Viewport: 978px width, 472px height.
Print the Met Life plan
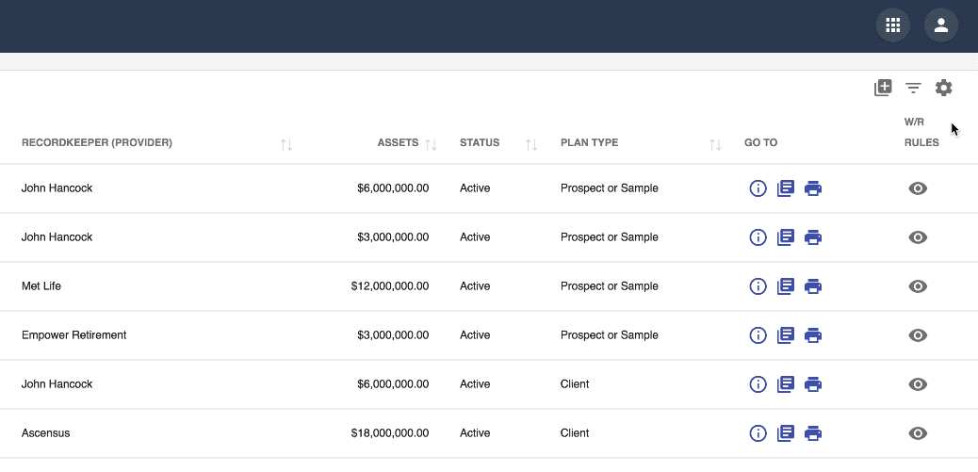pyautogui.click(x=813, y=286)
